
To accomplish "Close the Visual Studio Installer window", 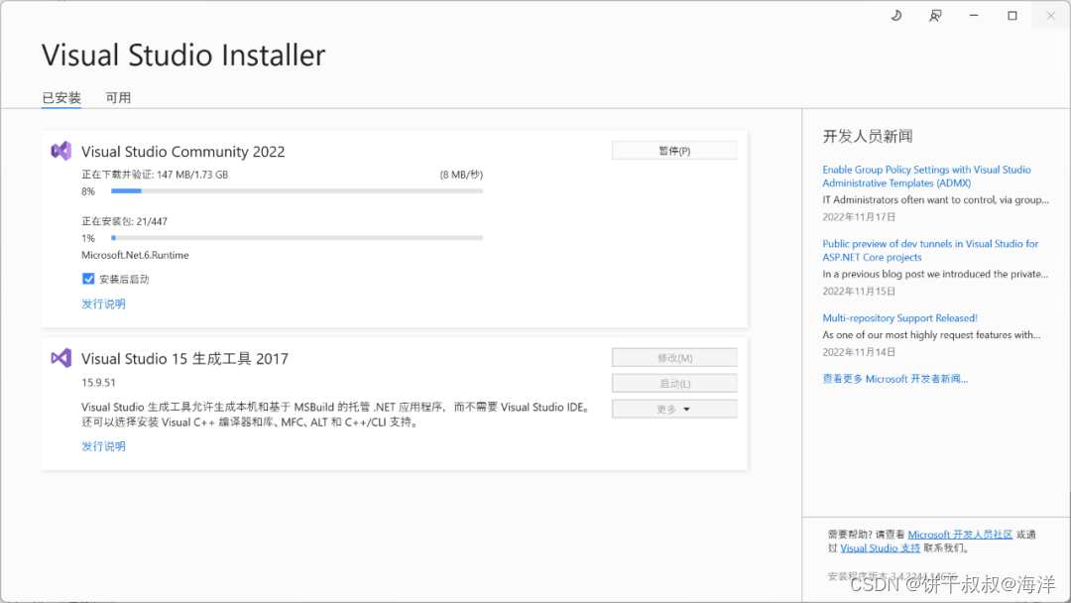I will pyautogui.click(x=1050, y=16).
